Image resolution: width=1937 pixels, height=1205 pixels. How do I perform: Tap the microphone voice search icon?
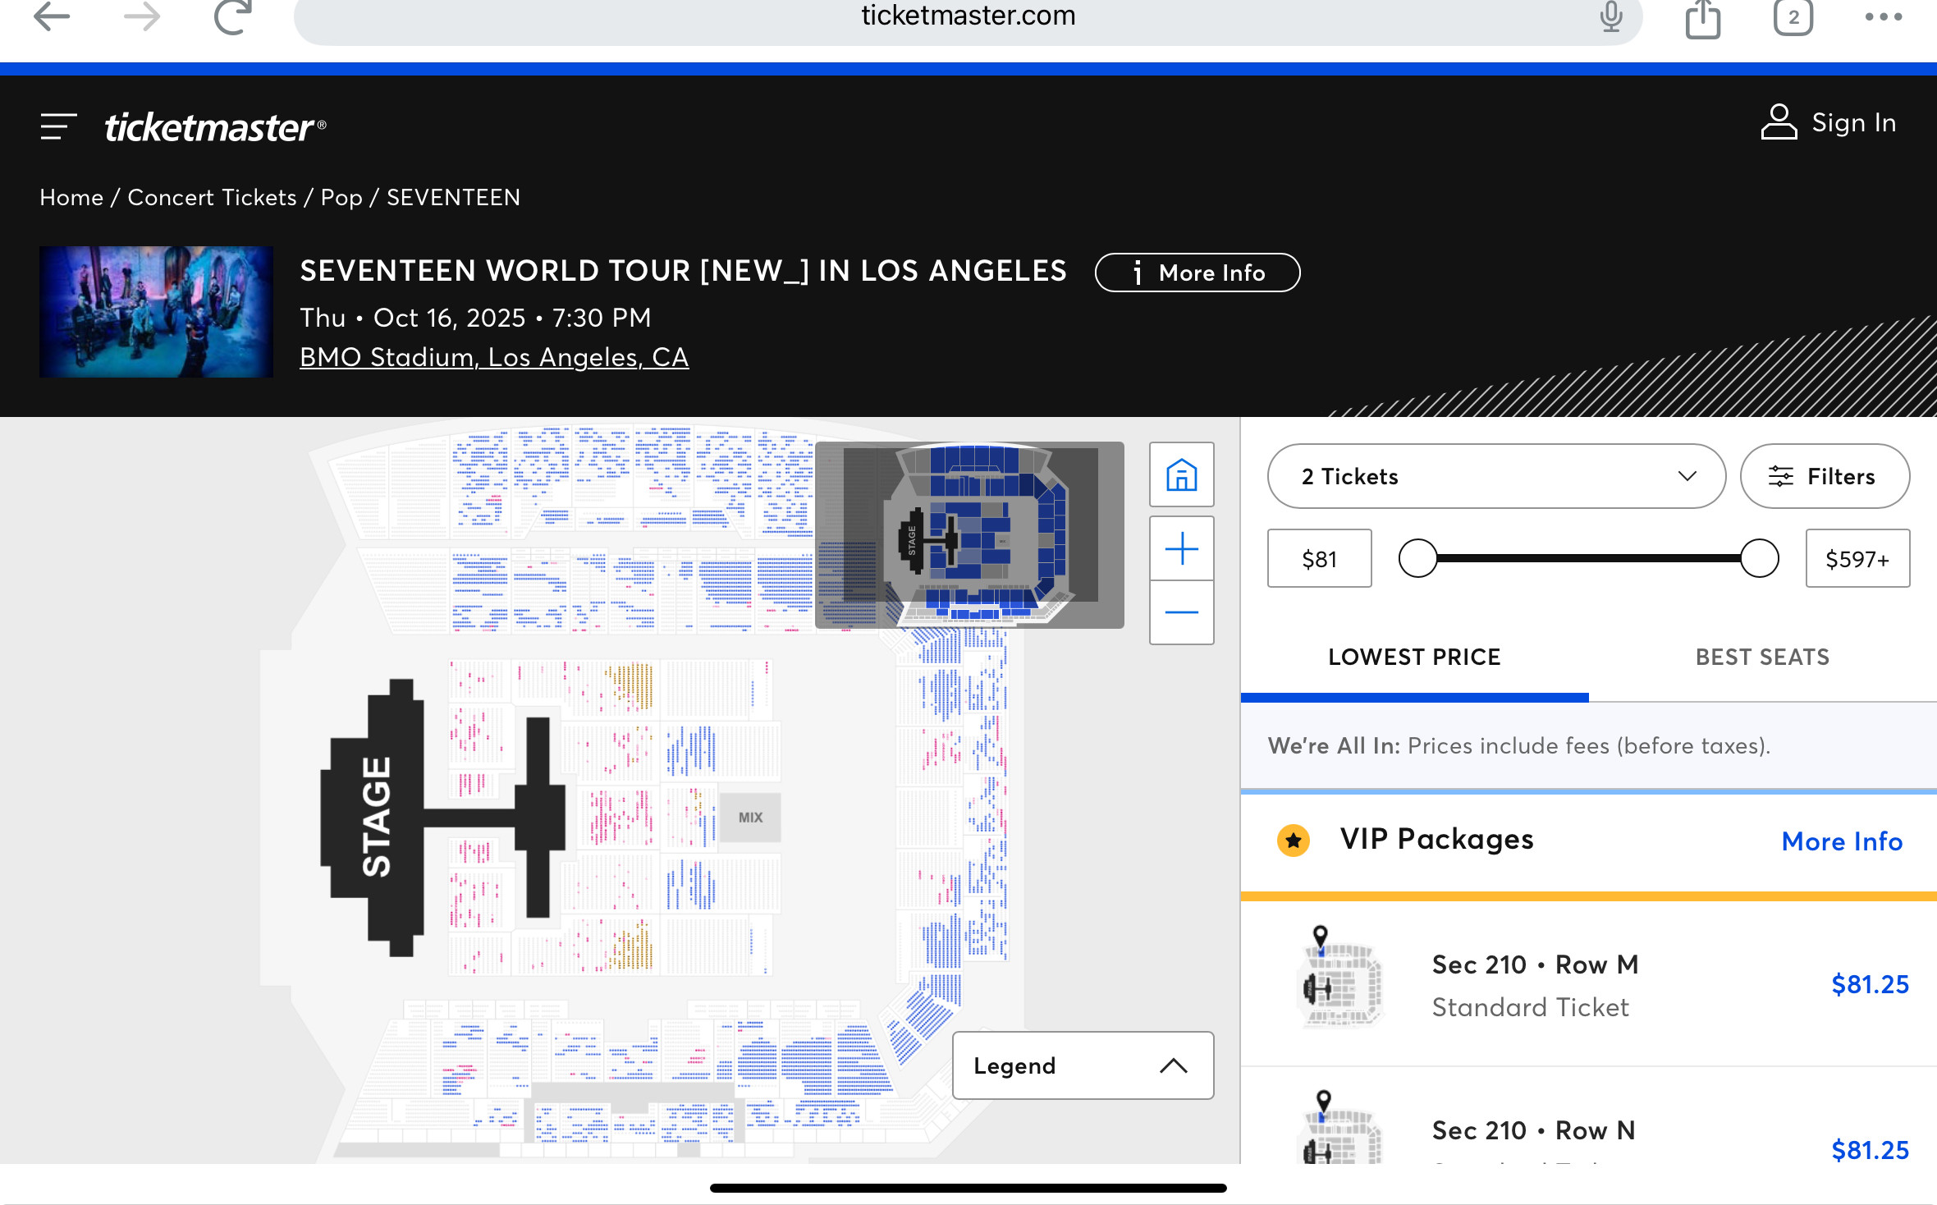point(1611,16)
